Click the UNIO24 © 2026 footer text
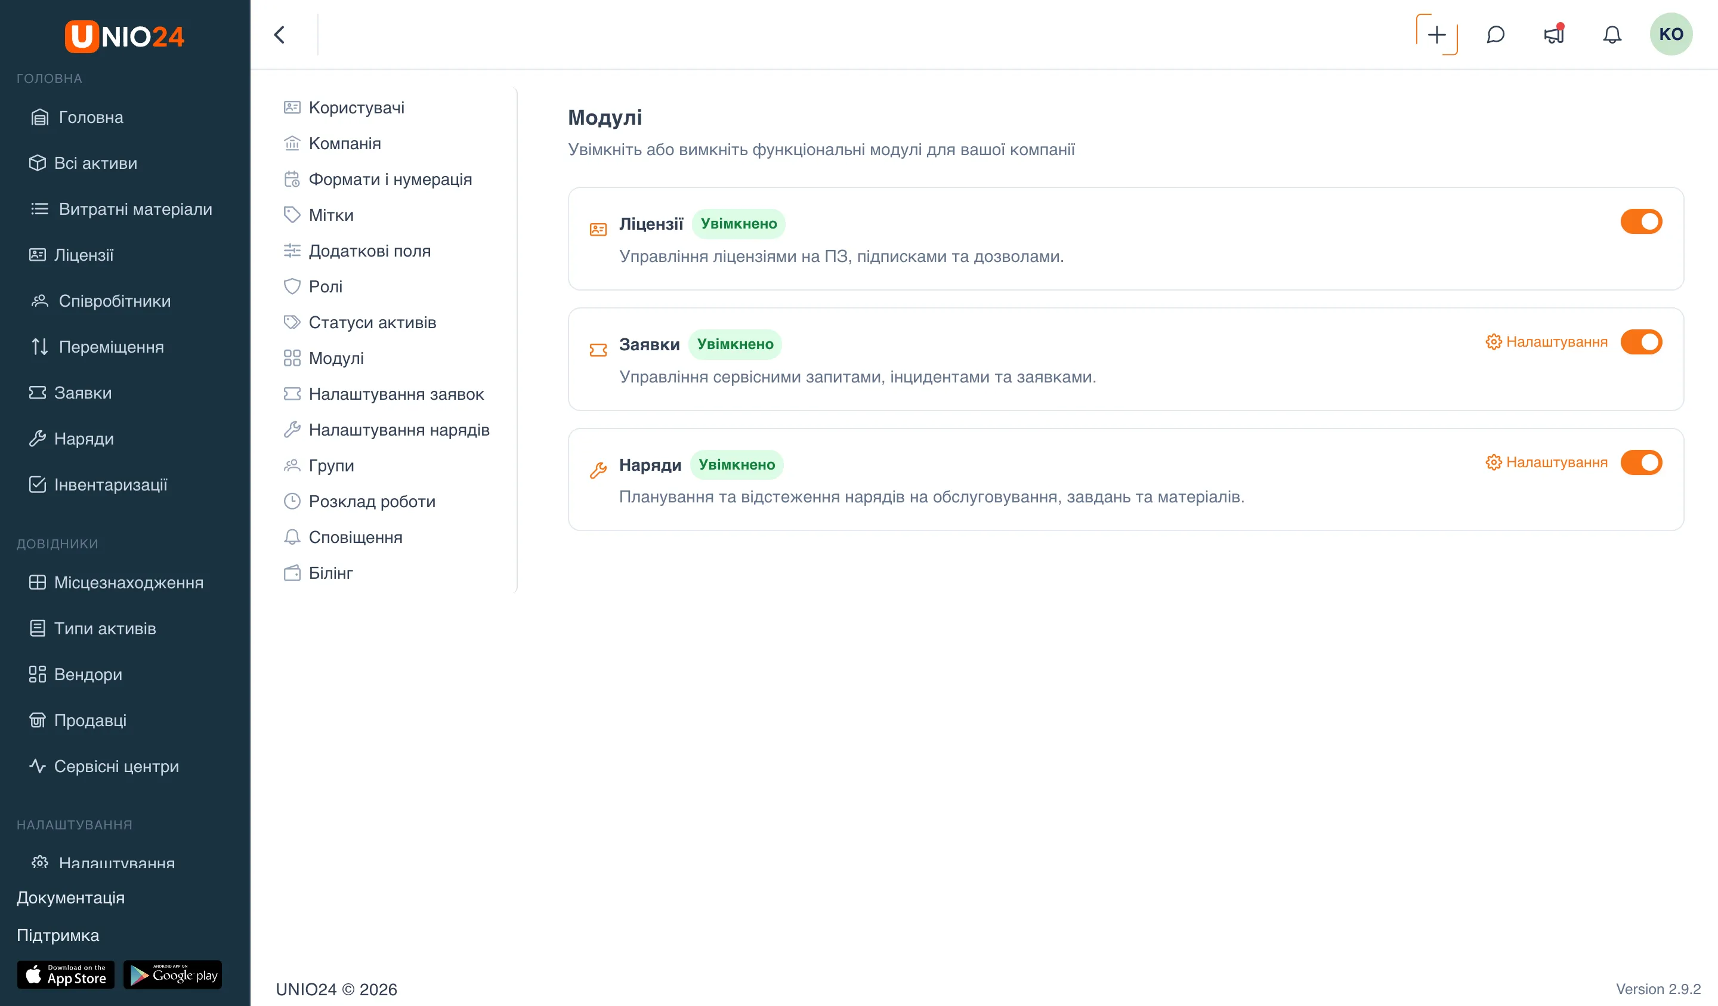 (x=336, y=989)
